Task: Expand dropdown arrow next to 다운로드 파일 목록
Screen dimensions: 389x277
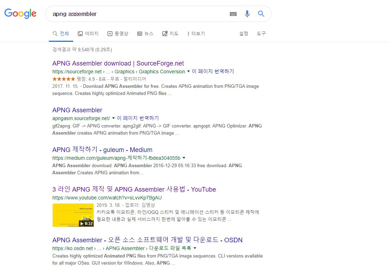Action: click(x=195, y=248)
